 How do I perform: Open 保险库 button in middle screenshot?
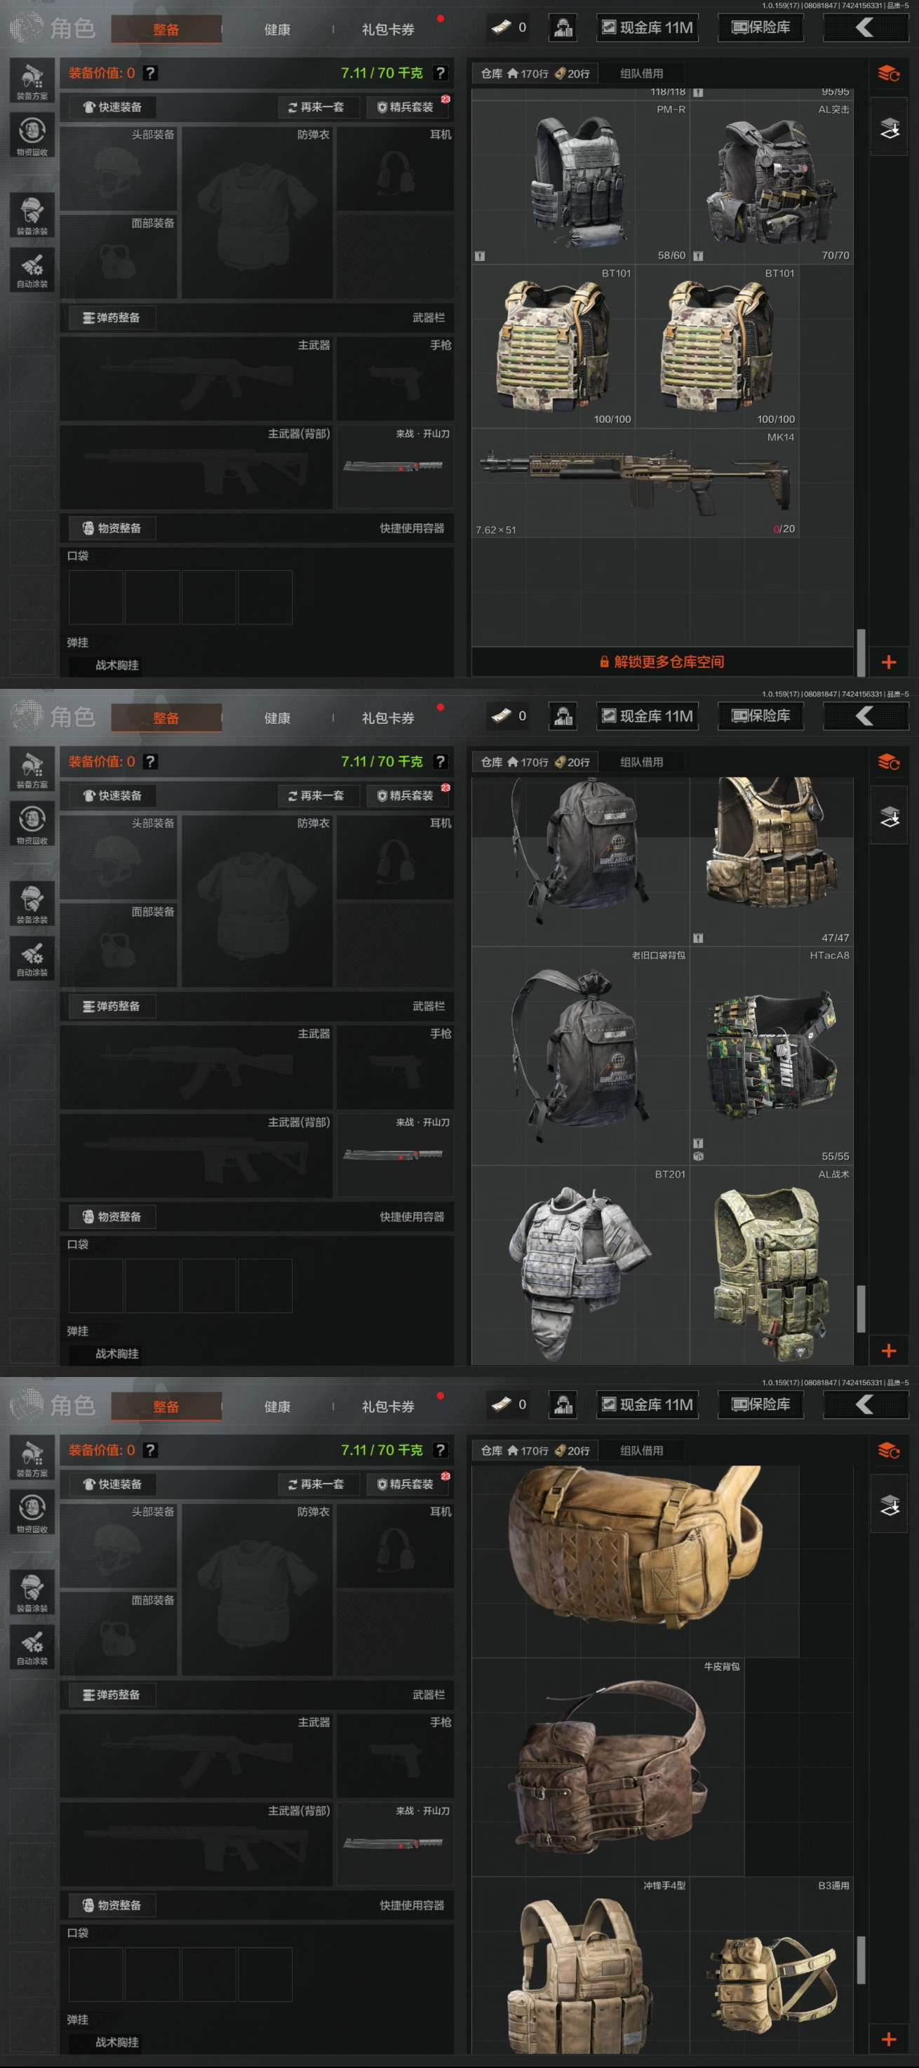[761, 717]
